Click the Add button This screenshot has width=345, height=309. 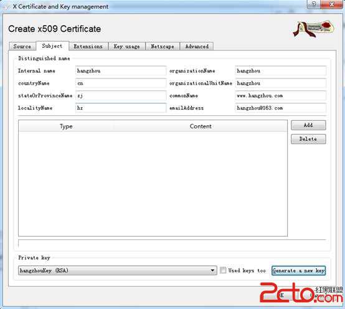[308, 125]
